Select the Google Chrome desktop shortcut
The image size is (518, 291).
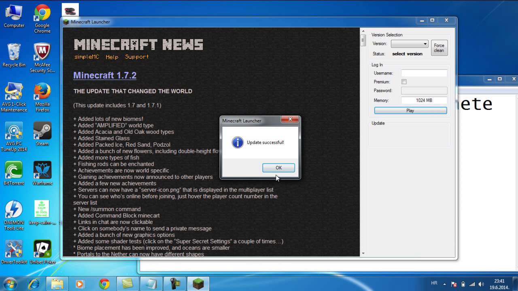coord(42,19)
